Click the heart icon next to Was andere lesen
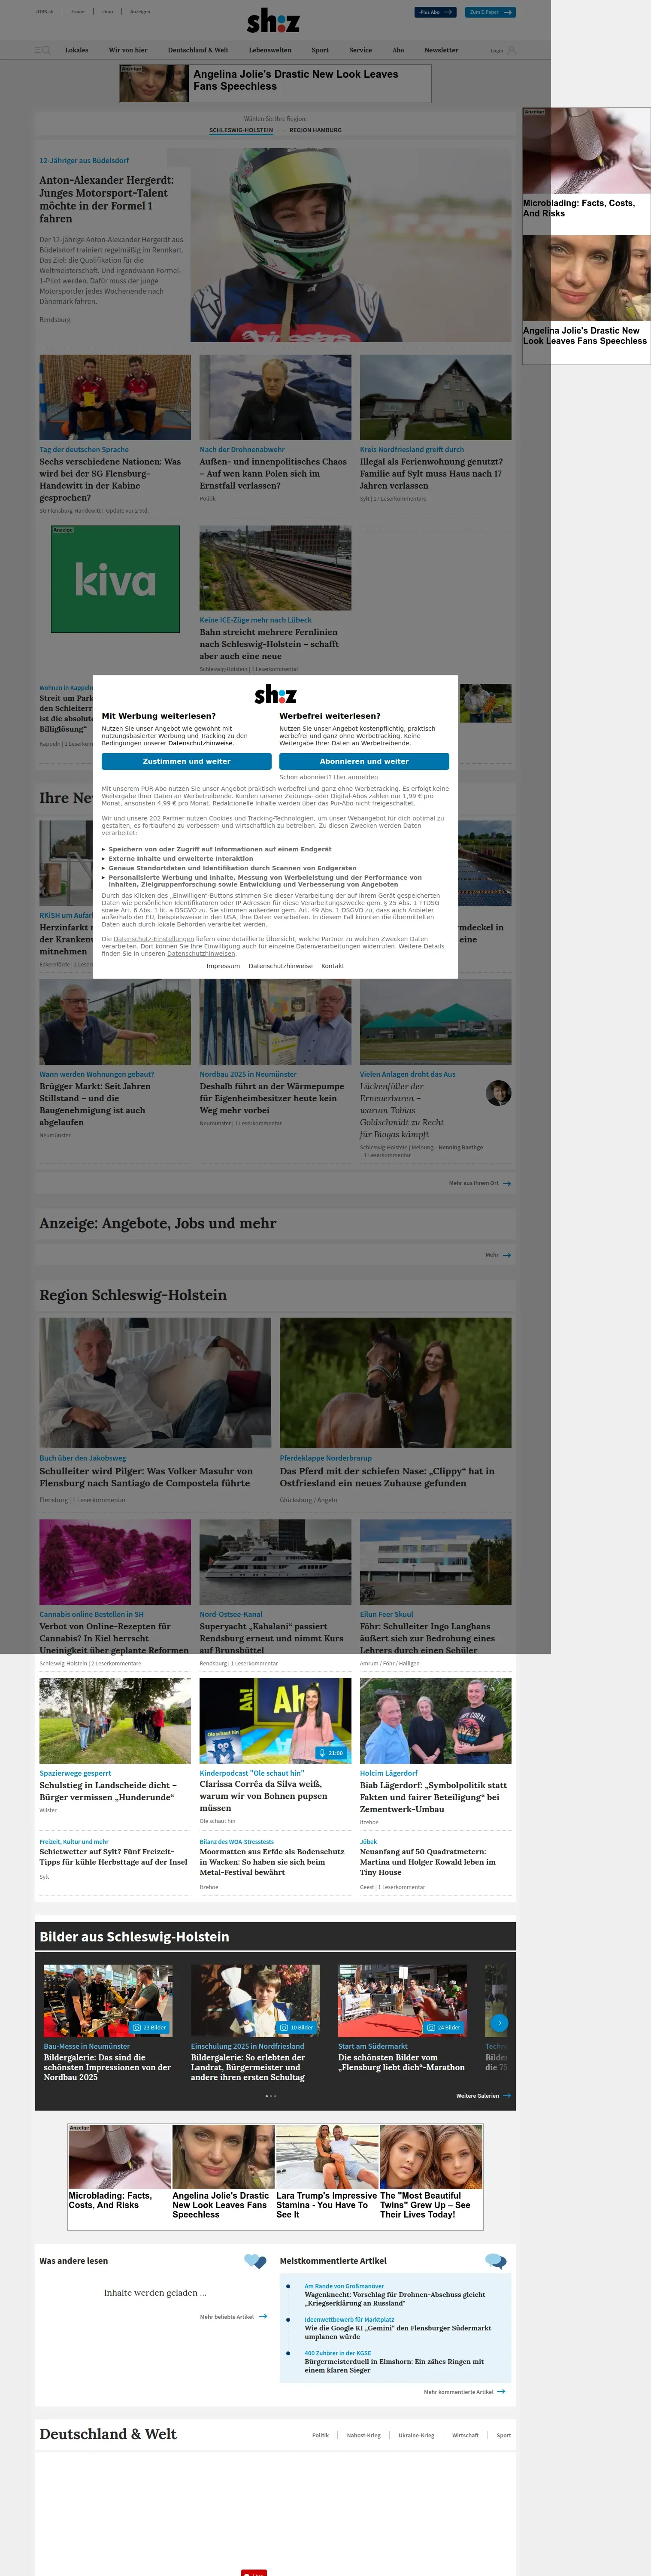This screenshot has width=651, height=2576. (255, 2261)
